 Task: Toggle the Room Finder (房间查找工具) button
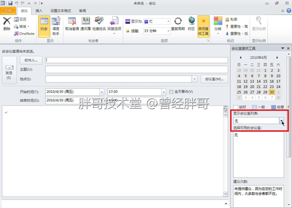click(x=203, y=26)
